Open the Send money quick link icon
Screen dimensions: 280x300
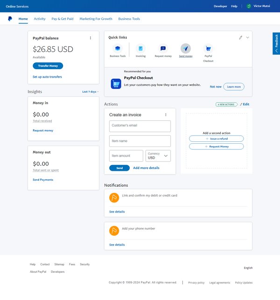point(186,48)
